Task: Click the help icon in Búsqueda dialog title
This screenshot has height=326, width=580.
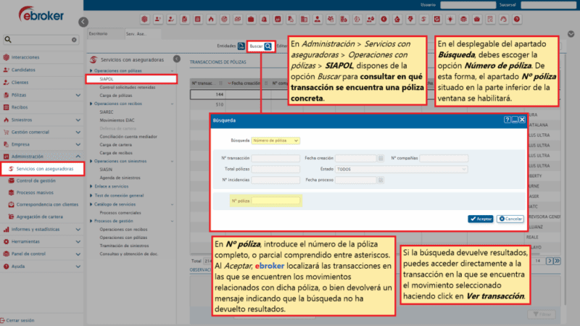Action: click(507, 120)
